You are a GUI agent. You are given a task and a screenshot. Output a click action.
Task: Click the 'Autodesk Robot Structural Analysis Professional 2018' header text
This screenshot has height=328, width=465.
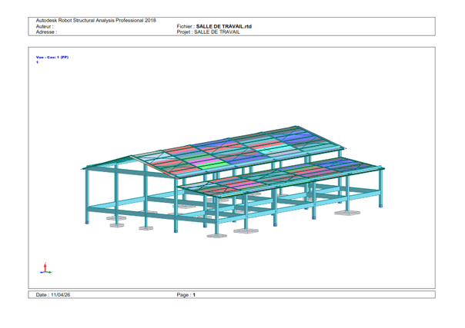pos(95,21)
